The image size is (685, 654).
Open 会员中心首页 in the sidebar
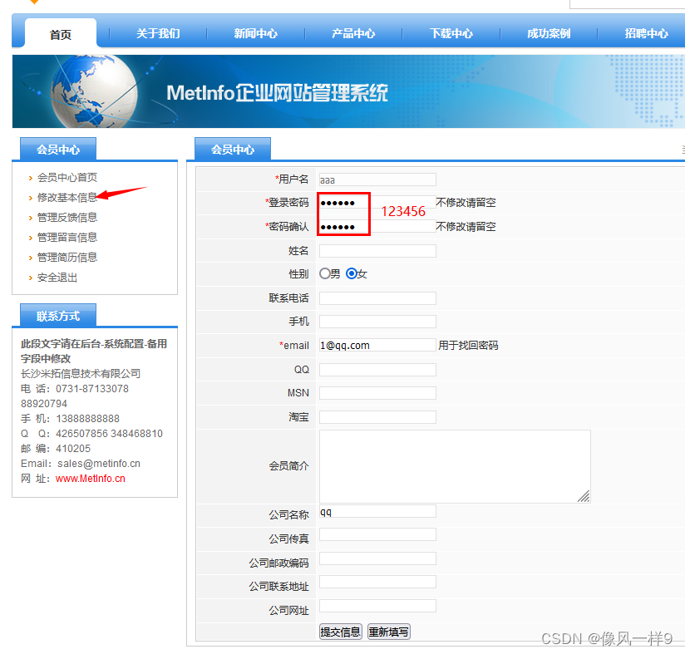pos(67,177)
